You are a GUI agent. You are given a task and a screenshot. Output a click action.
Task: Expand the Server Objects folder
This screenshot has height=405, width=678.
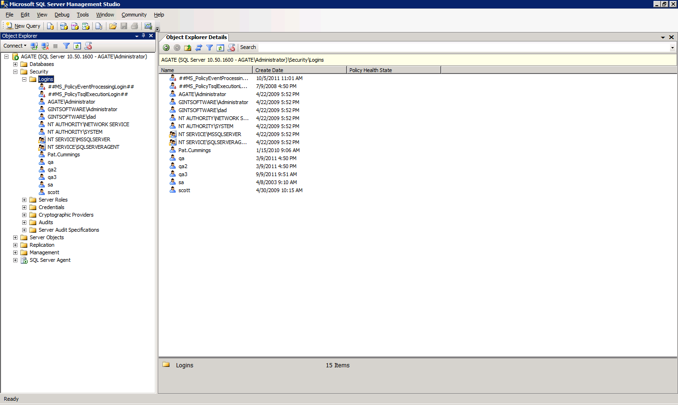(15, 237)
